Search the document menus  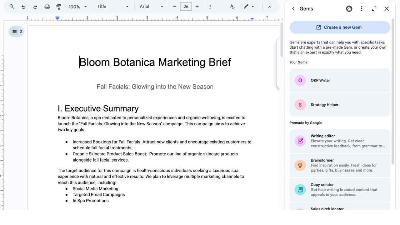[12, 6]
